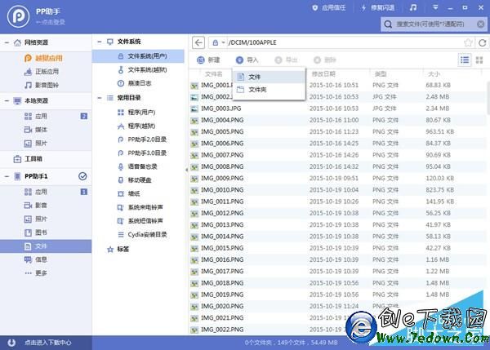Switch to grid thumbnail view
This screenshot has width=490, height=350.
[479, 60]
